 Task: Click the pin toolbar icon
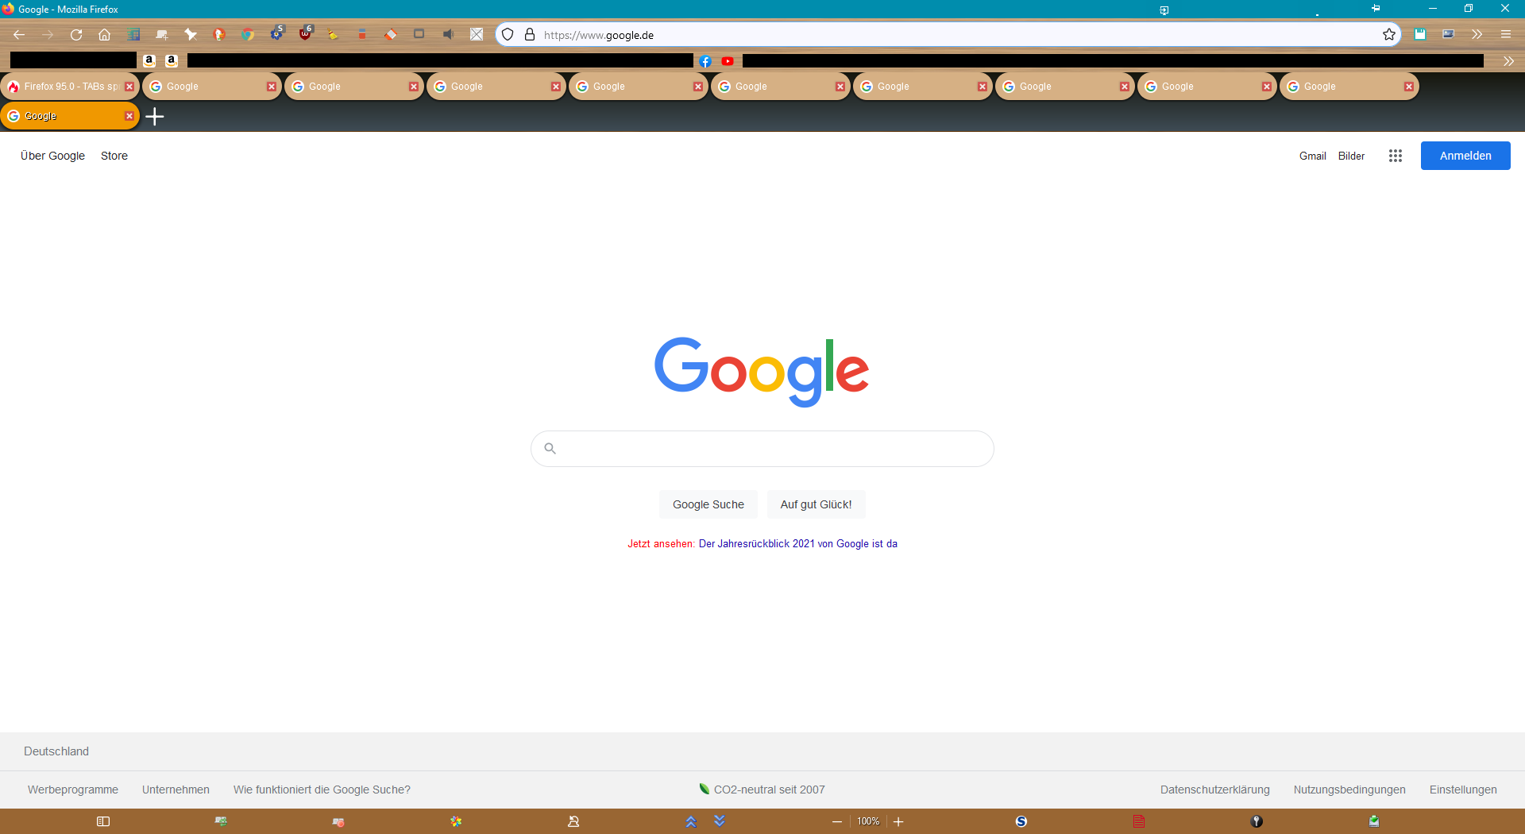(x=191, y=35)
